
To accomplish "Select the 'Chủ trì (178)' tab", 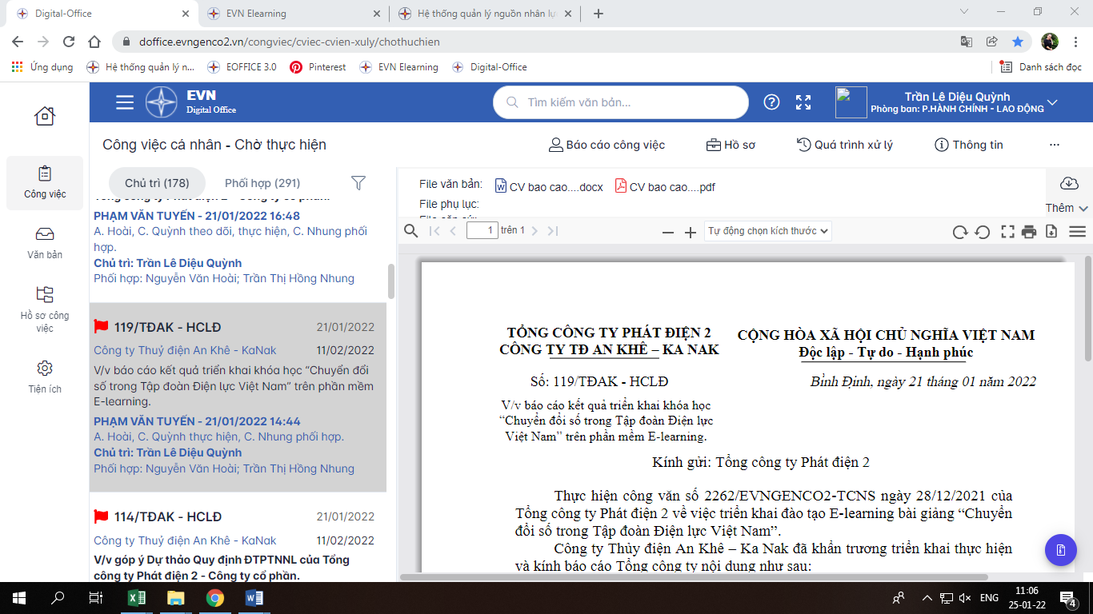I will pos(157,183).
